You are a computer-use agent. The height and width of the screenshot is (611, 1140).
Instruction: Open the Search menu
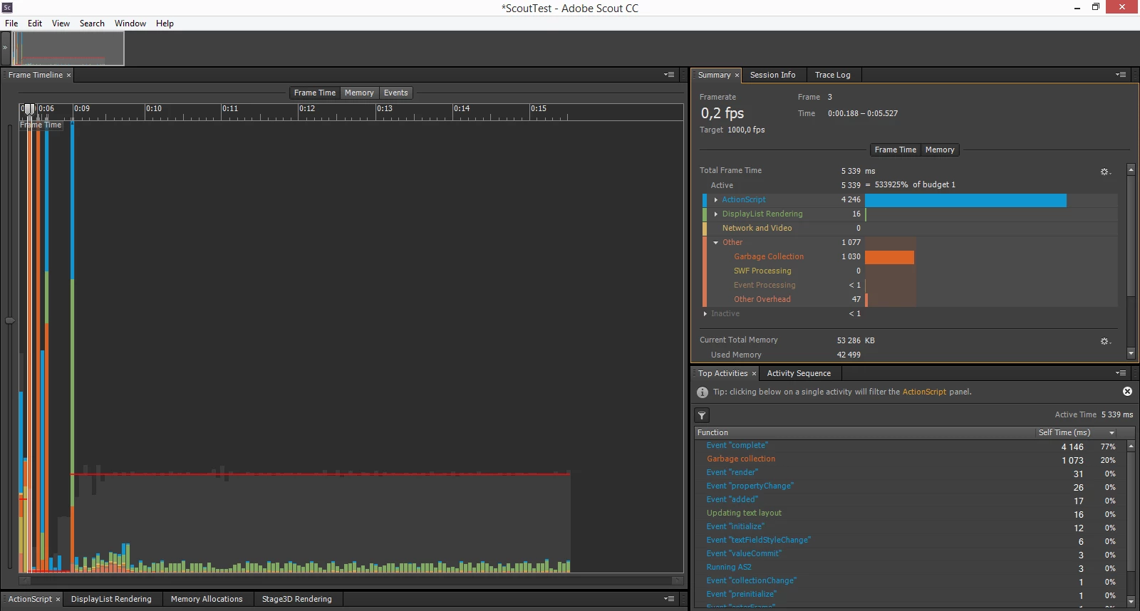click(92, 23)
